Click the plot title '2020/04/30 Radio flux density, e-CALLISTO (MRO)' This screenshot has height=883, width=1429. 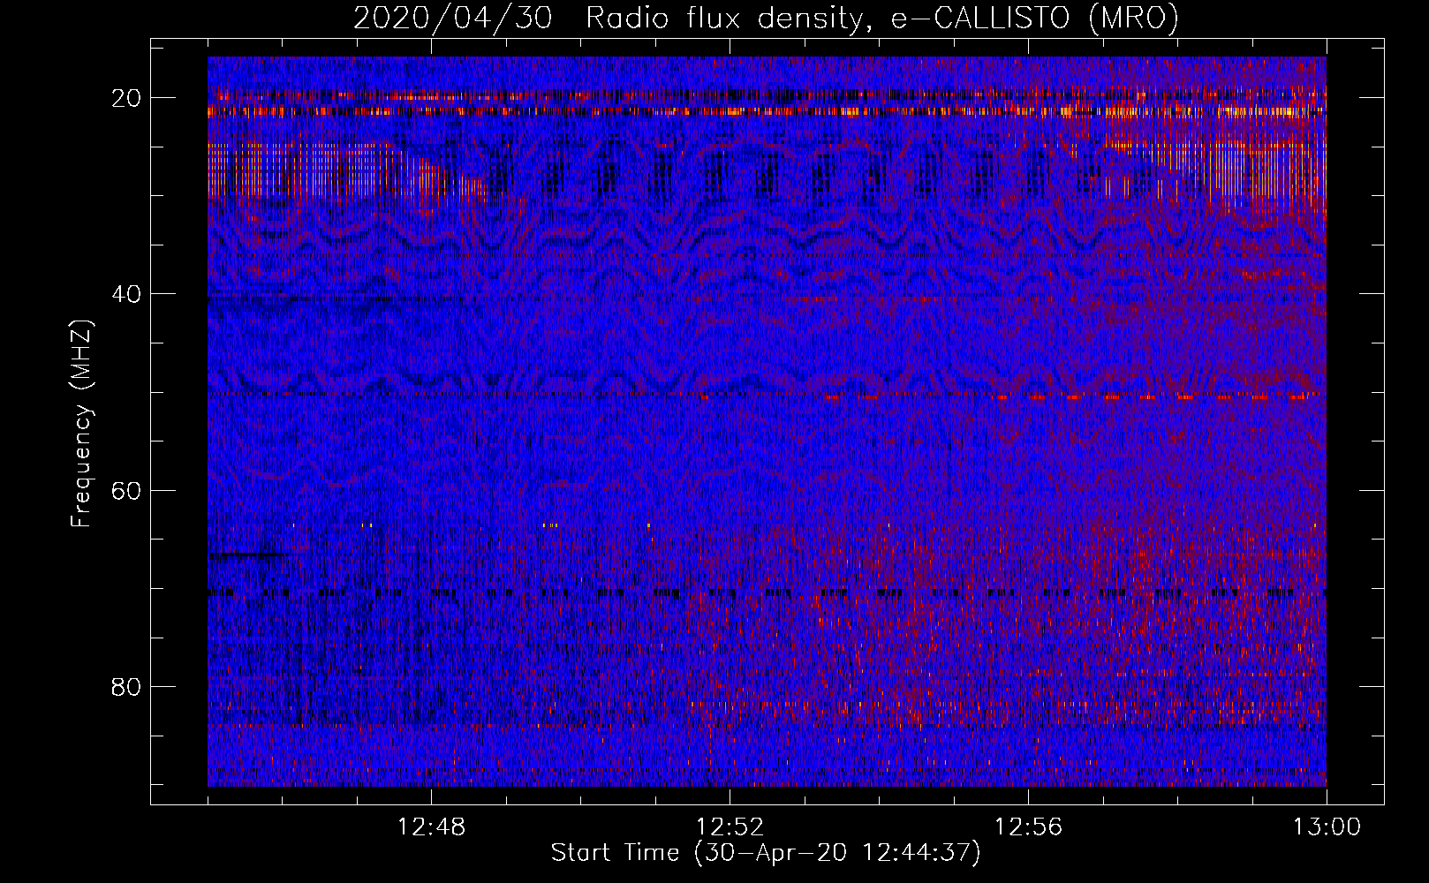pos(766,18)
